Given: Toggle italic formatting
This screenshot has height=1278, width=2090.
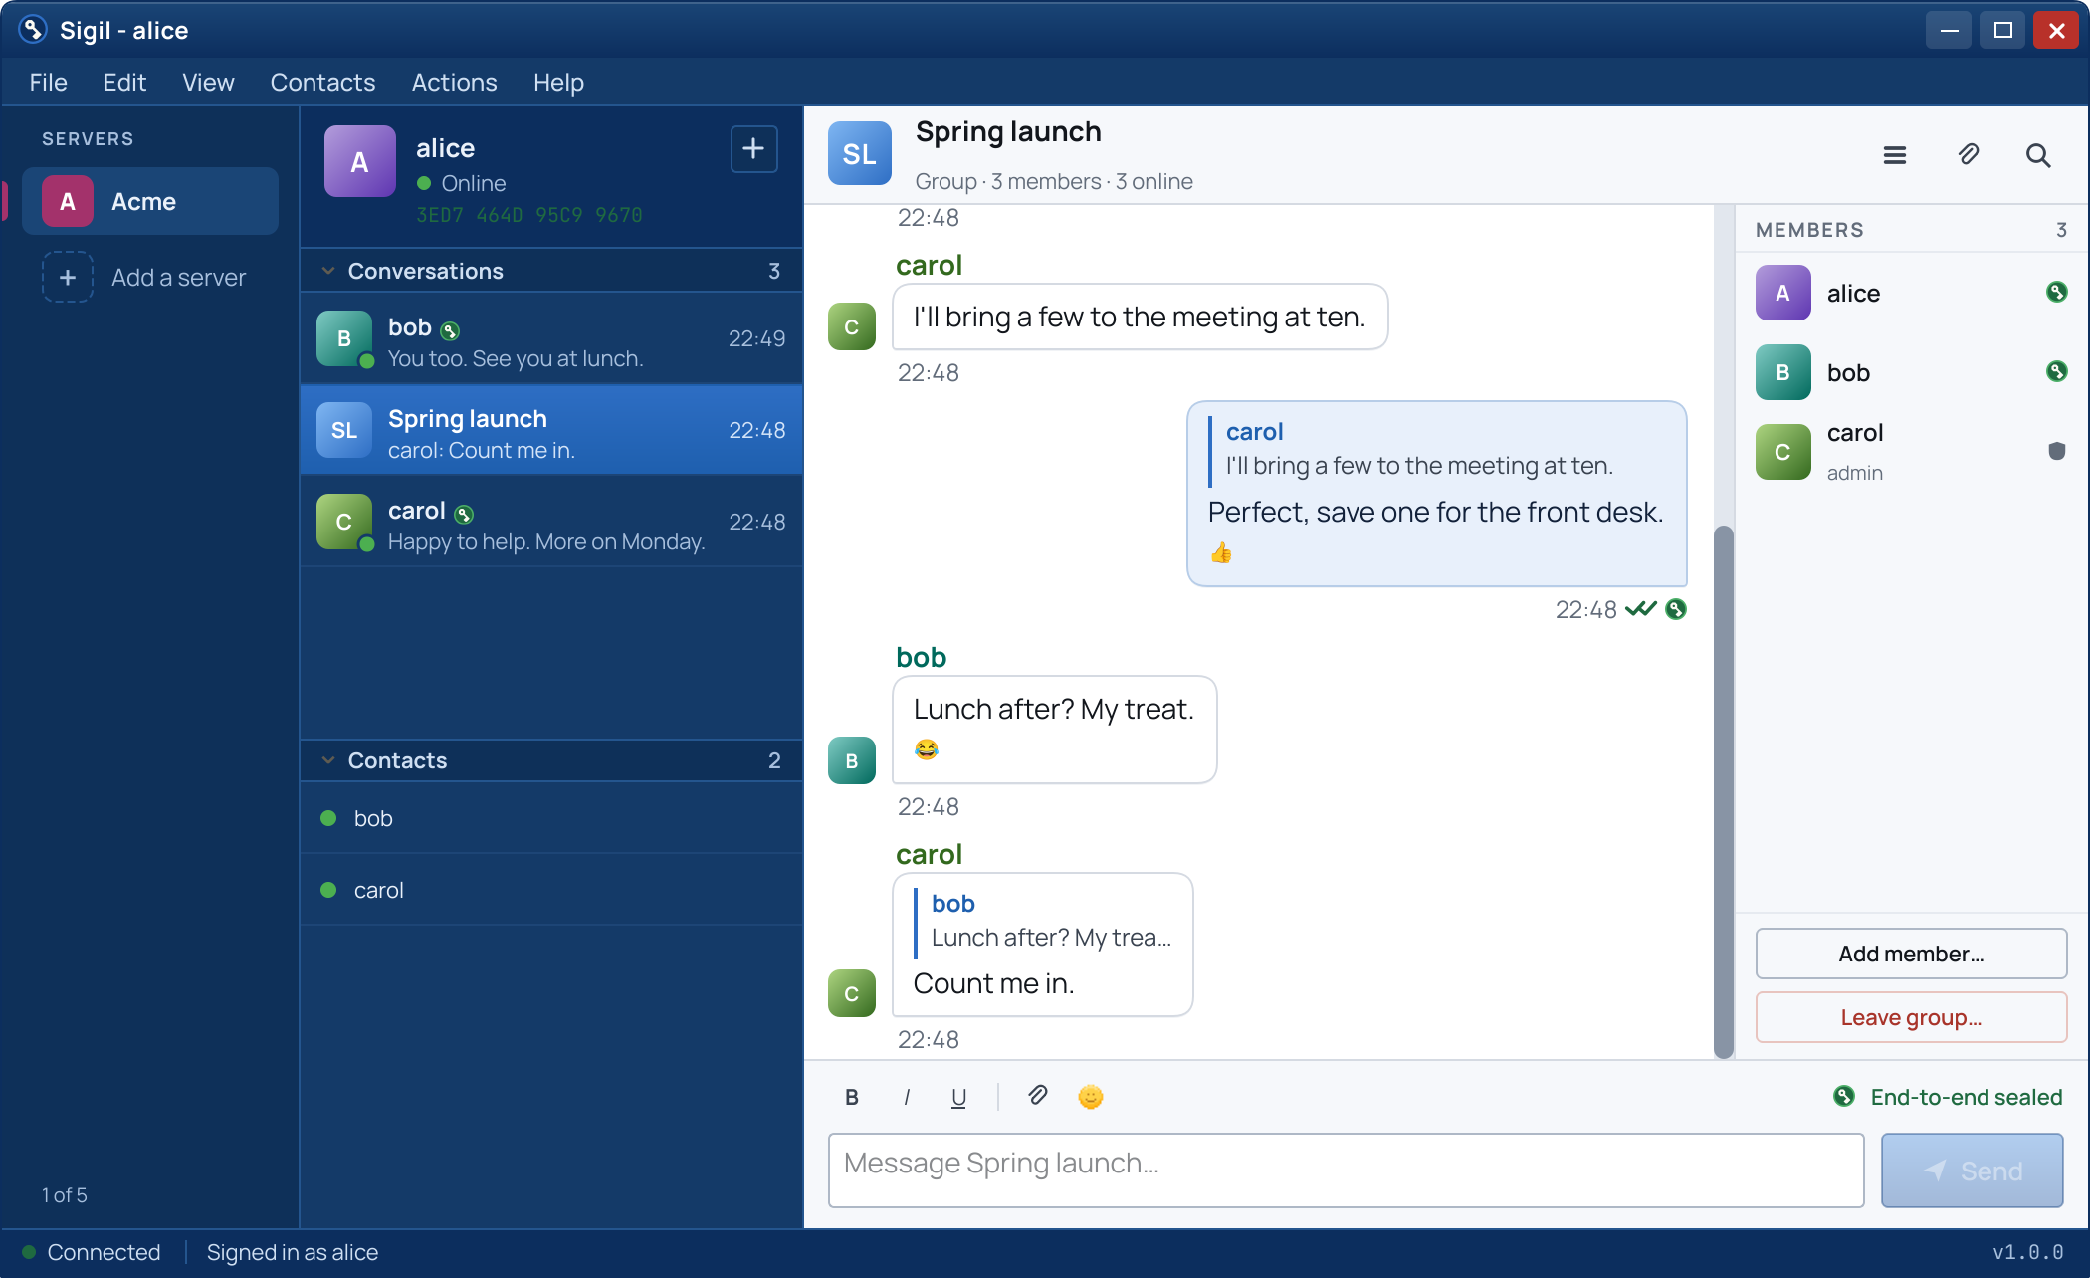Looking at the screenshot, I should 906,1096.
